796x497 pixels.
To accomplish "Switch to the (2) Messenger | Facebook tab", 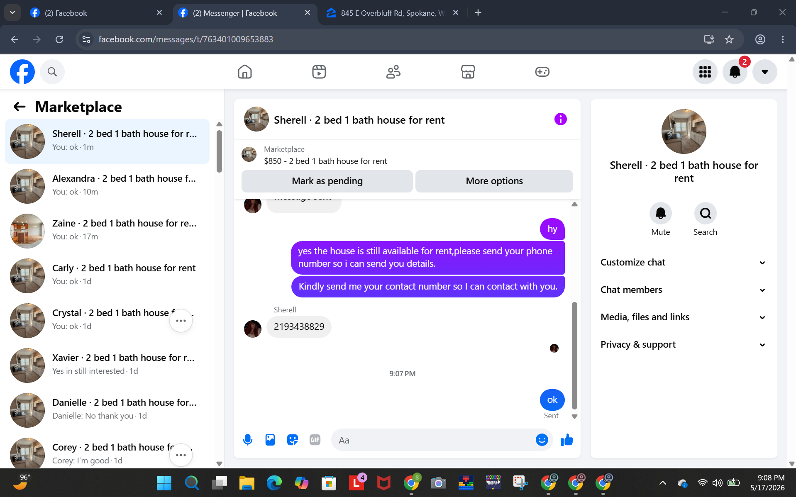I will [245, 13].
